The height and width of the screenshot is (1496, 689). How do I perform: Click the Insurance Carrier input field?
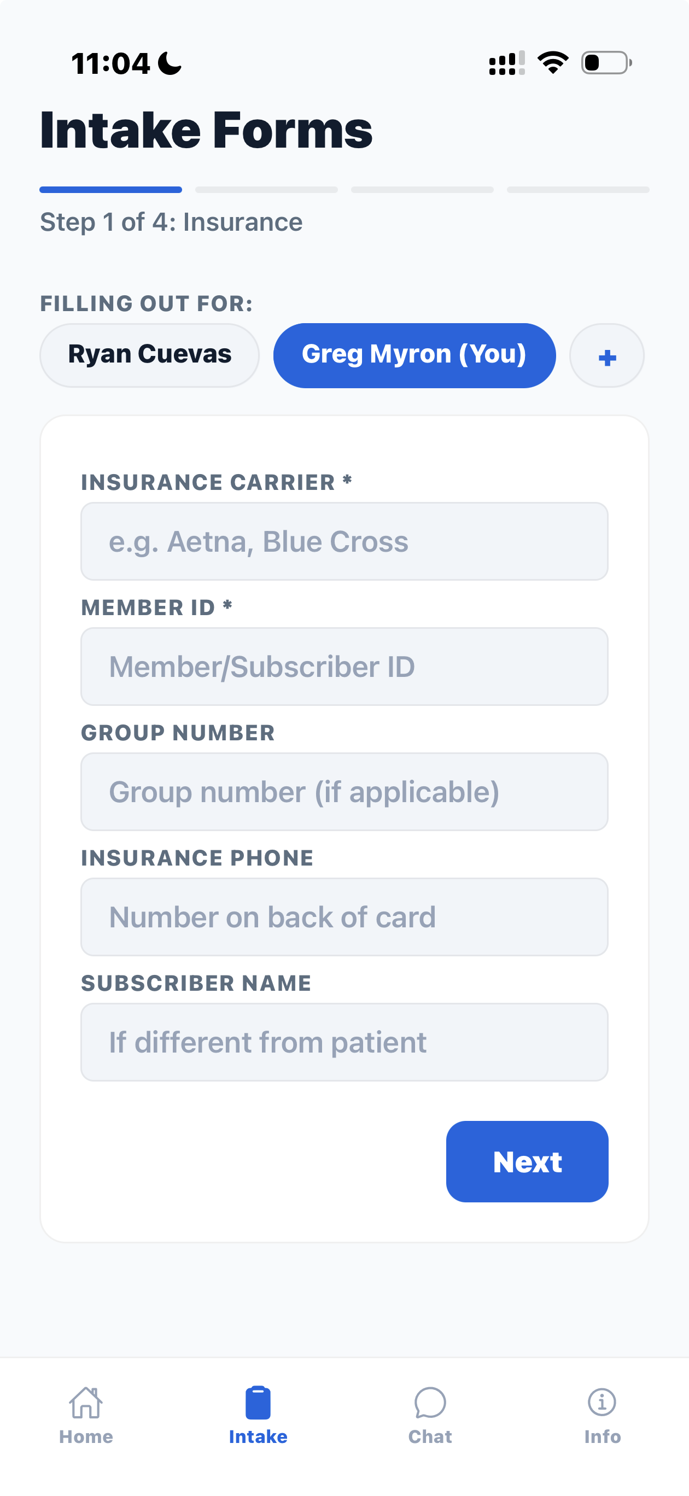(344, 541)
